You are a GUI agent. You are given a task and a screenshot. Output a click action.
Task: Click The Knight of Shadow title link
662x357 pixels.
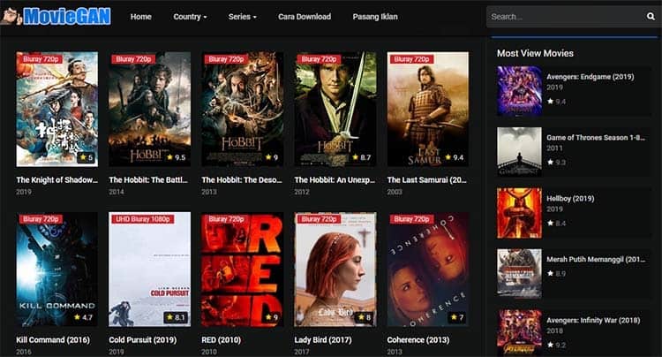57,180
